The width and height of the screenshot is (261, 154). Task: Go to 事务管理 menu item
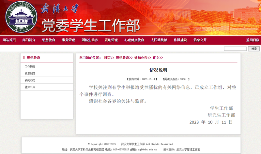pyautogui.click(x=68, y=40)
